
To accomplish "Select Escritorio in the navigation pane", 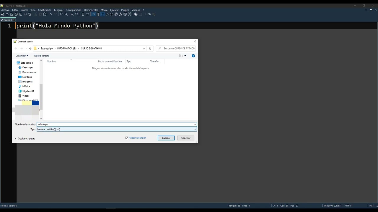I will (x=27, y=77).
